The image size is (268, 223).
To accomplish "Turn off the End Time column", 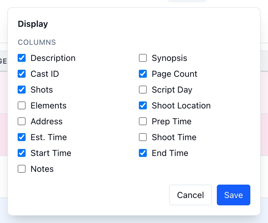I will [143, 153].
